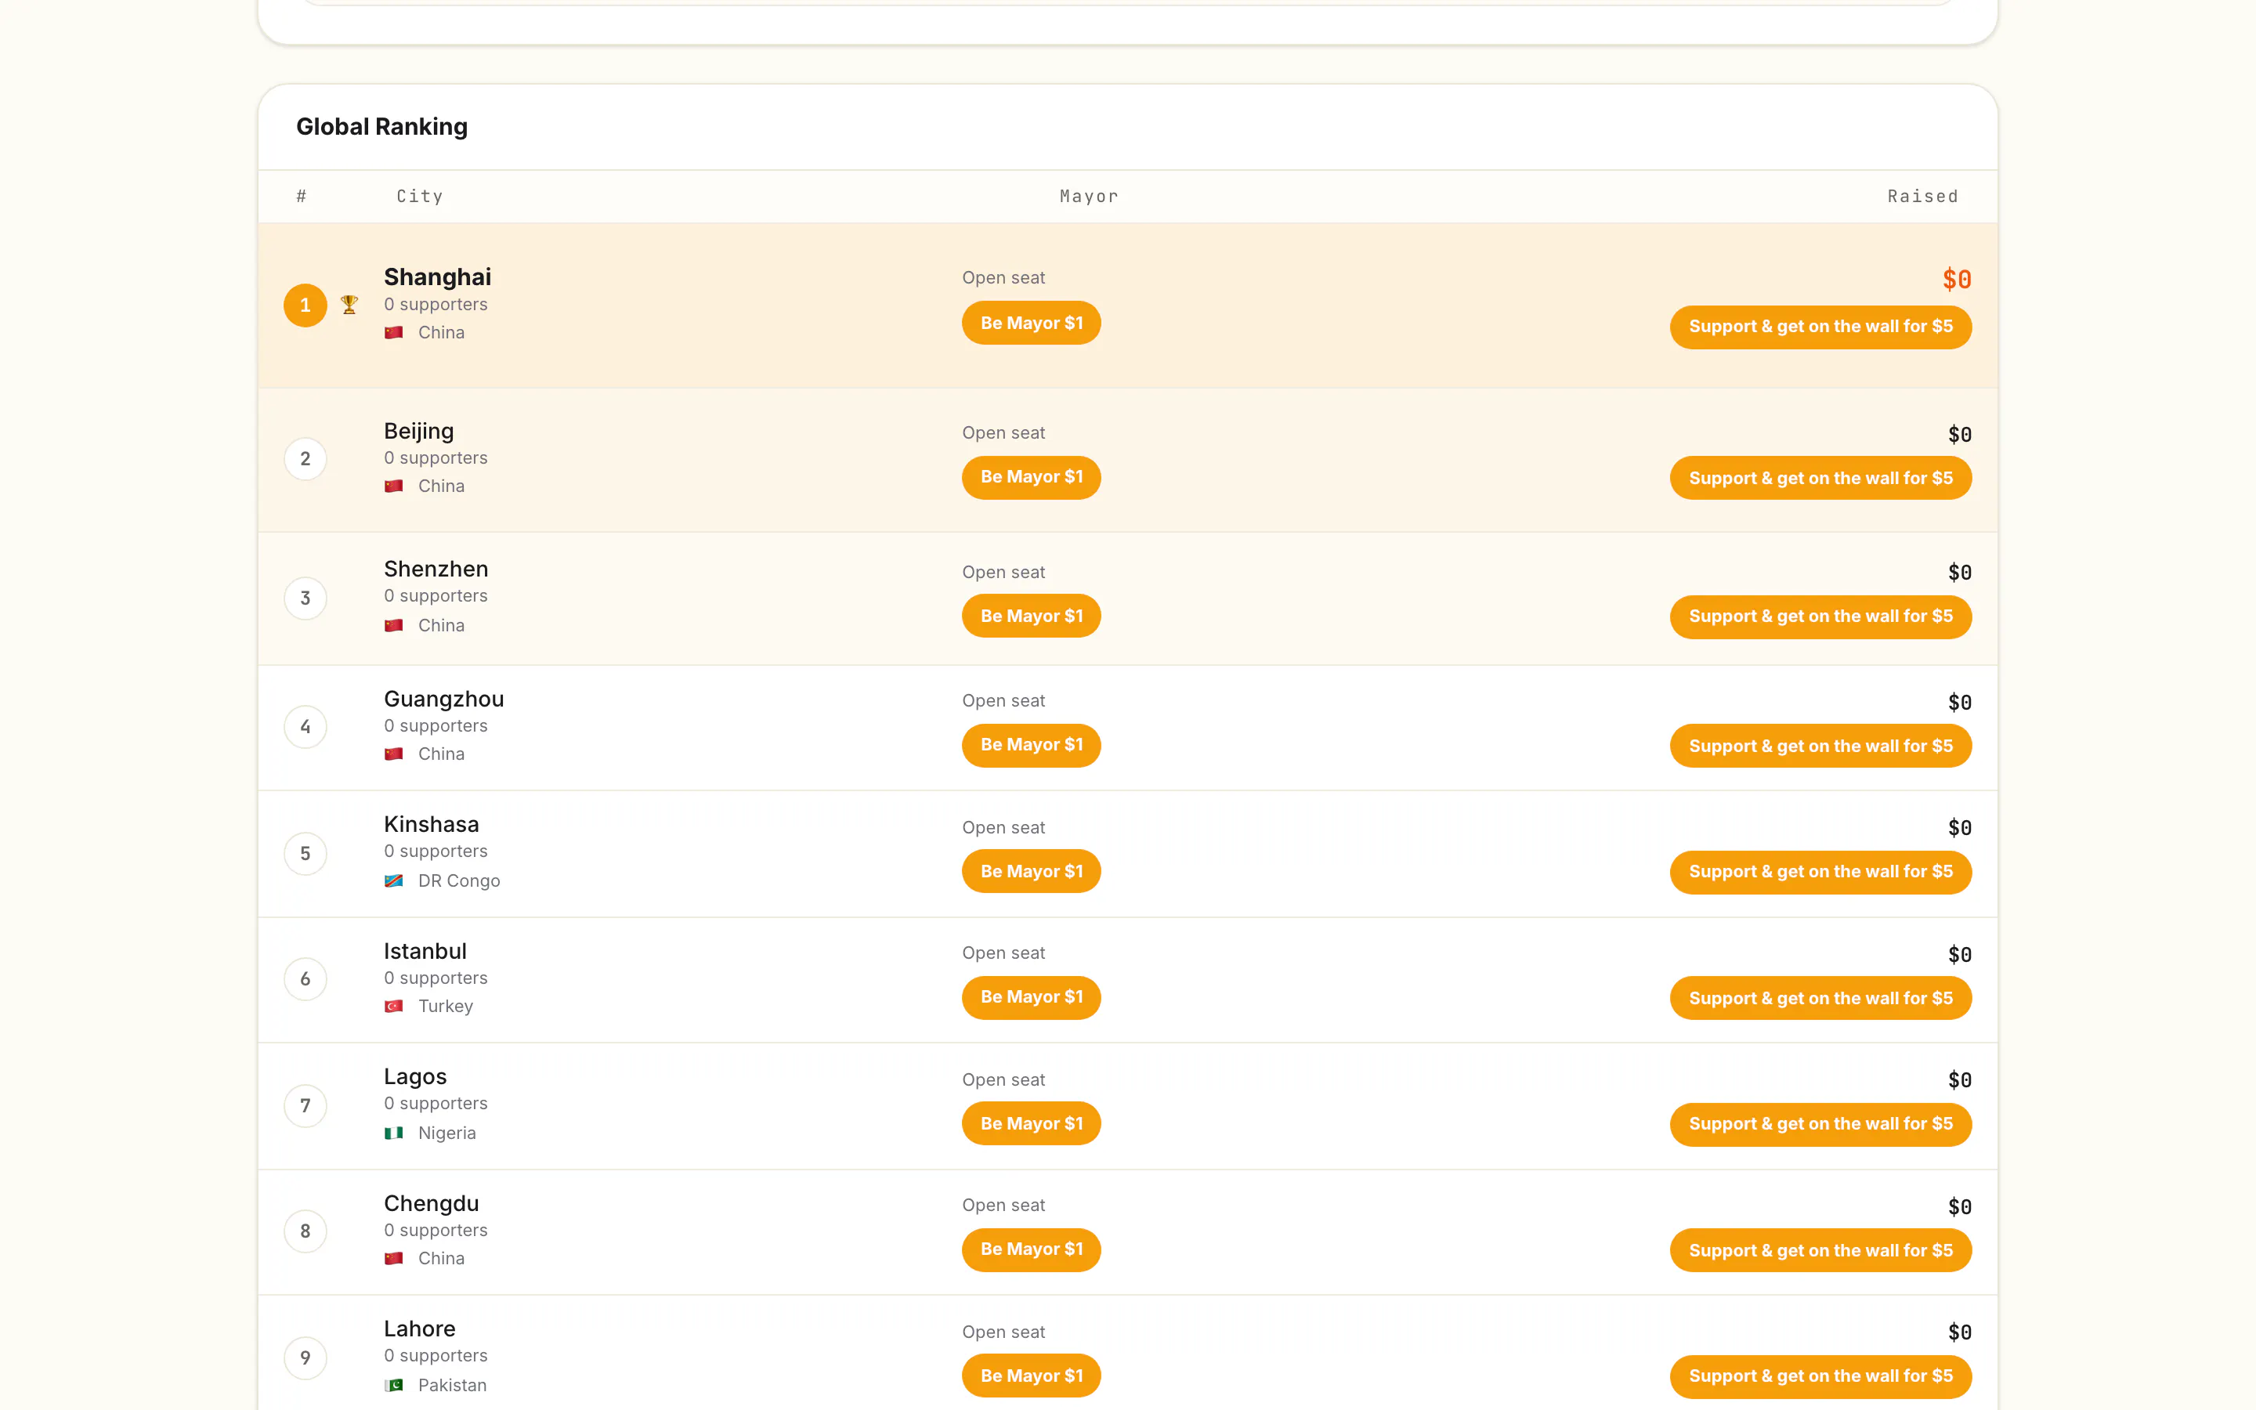Viewport: 2256px width, 1410px height.
Task: Click 0 supporters under Lagos
Action: pyautogui.click(x=436, y=1103)
